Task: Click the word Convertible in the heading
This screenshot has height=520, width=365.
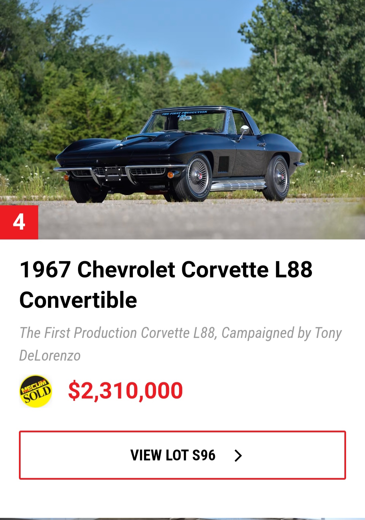Action: (x=78, y=300)
